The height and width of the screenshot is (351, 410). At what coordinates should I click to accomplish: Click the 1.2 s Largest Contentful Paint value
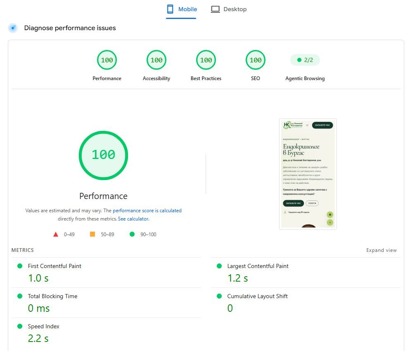(238, 278)
